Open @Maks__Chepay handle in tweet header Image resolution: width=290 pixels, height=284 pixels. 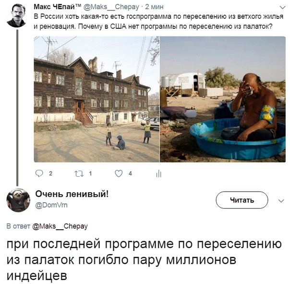(111, 7)
